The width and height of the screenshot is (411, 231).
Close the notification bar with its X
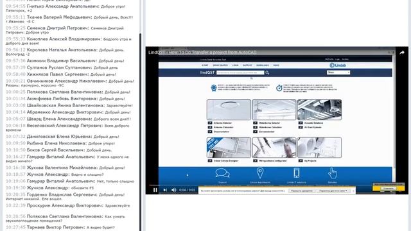pos(353,191)
